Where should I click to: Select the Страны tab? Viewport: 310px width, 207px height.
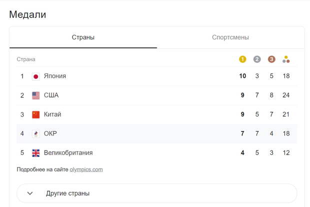(x=83, y=37)
